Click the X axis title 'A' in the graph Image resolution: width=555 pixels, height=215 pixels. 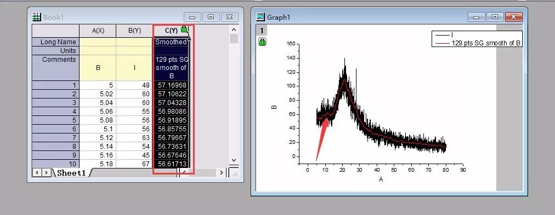pos(381,179)
